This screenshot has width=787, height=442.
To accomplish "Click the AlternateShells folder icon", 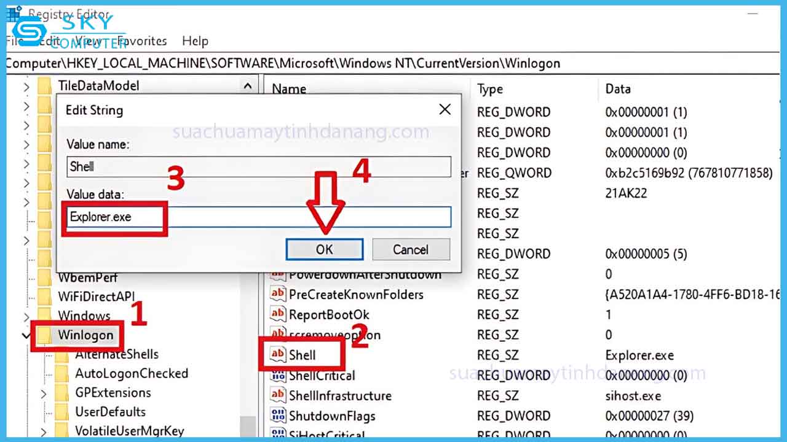I will 61,355.
